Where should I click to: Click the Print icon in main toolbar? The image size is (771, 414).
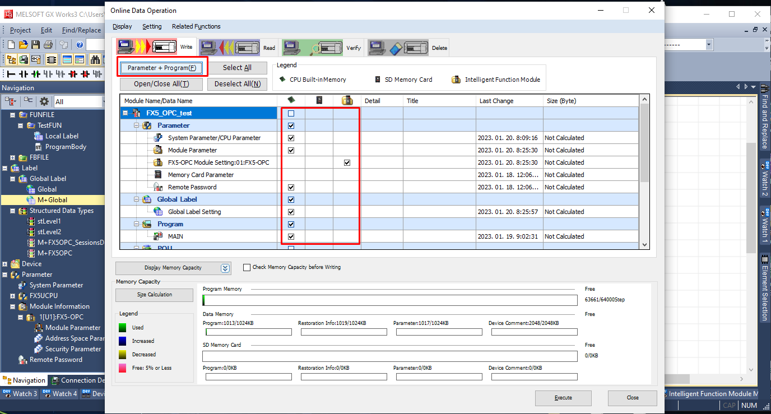click(x=48, y=45)
